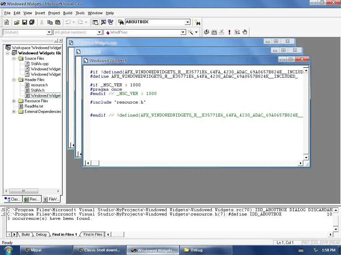This screenshot has height=255, width=341.
Task: Expand the Resource Files folder
Action: [14, 101]
